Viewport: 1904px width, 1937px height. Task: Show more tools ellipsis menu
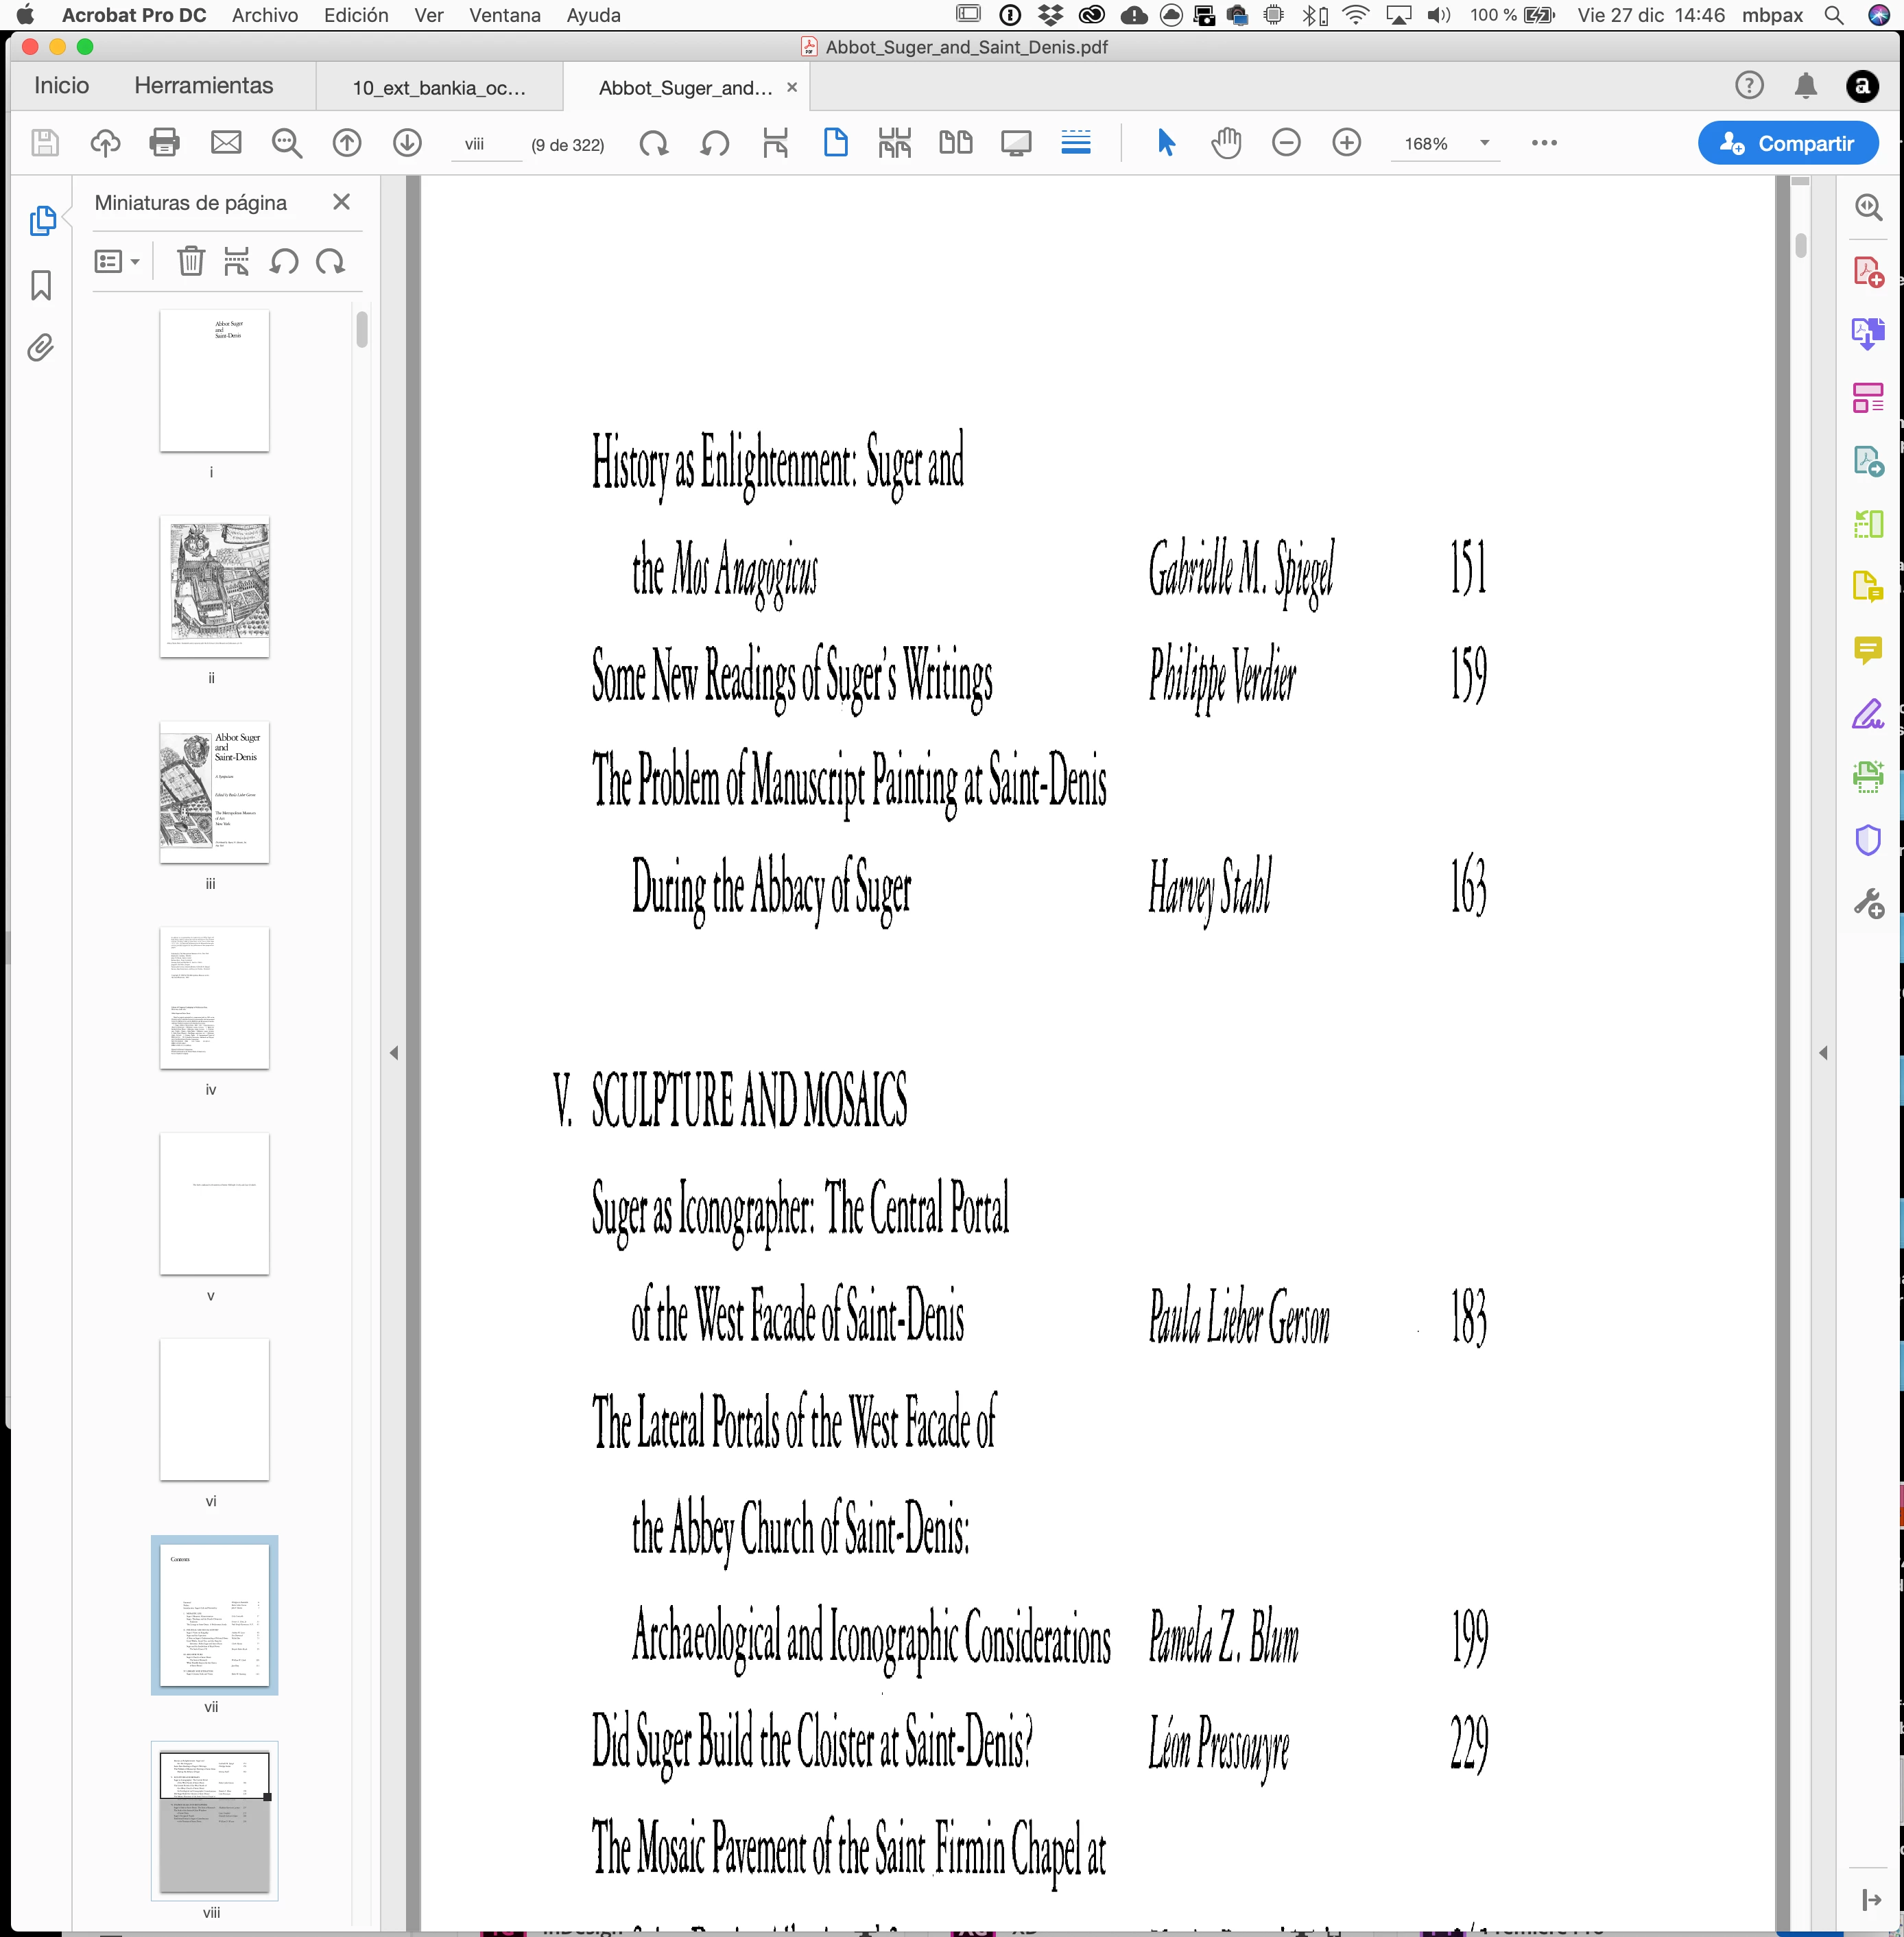coord(1544,143)
